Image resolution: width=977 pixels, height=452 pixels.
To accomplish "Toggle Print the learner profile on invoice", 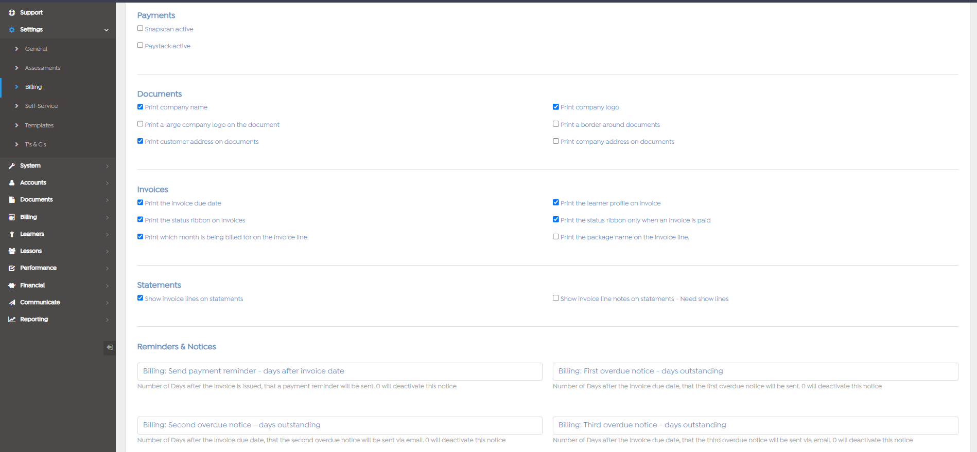I will click(x=556, y=203).
